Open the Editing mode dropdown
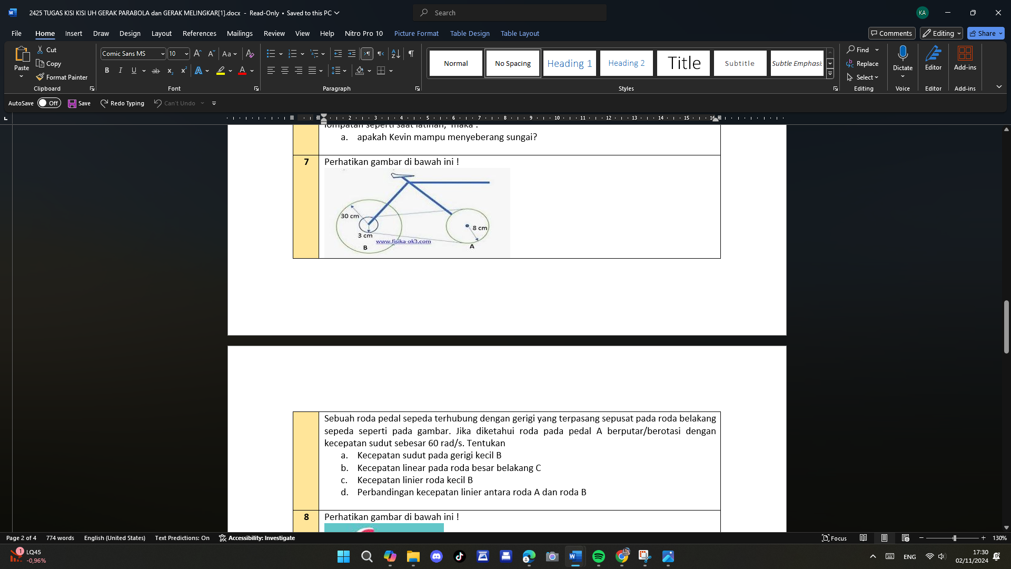 pyautogui.click(x=941, y=33)
